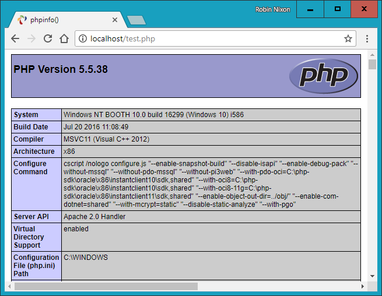Click the favicon of the phpinfo() tab
Image resolution: width=382 pixels, height=296 pixels.
[22, 20]
